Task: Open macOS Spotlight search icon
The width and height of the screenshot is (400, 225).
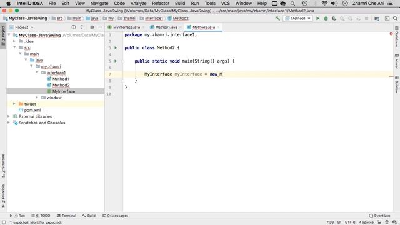Action: (292, 4)
